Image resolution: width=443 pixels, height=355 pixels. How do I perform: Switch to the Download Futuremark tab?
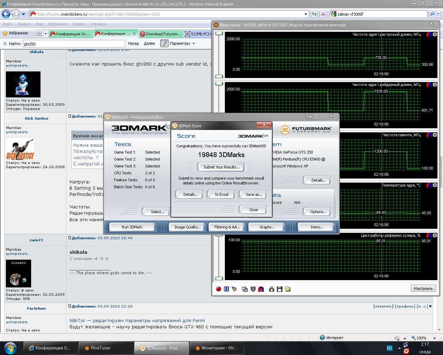coord(161,34)
